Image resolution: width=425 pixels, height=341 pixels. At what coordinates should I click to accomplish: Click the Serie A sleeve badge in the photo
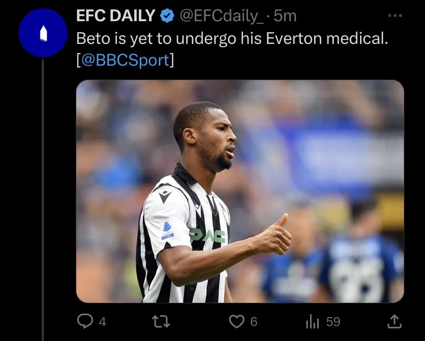point(167,230)
